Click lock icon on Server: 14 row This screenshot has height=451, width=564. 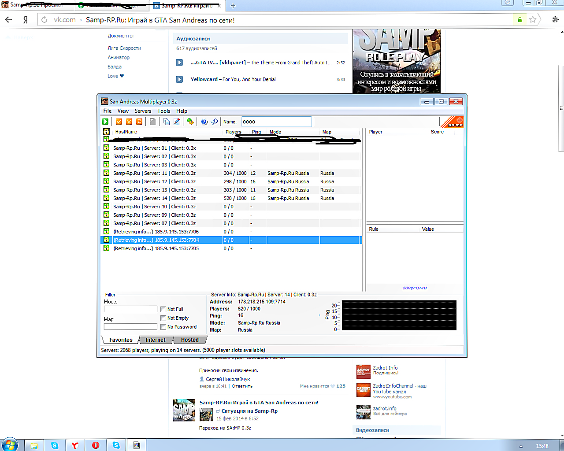(106, 198)
